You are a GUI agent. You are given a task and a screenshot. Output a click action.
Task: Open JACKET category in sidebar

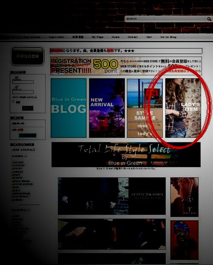click(18, 162)
